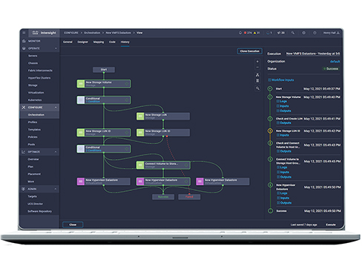This screenshot has height=272, width=362.
Task: Switch to the Code tab
Action: tap(112, 42)
